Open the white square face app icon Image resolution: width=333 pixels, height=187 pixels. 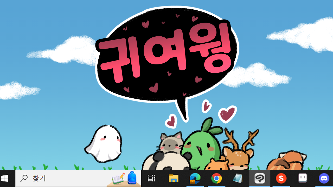click(x=302, y=178)
